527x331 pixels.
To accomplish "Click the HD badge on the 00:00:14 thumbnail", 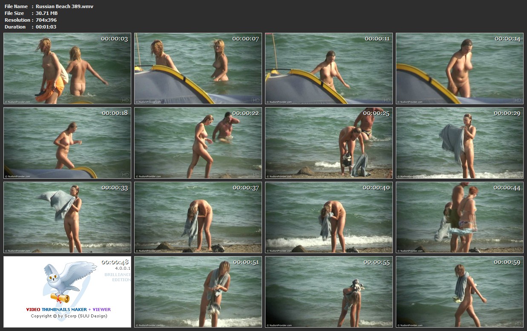I will point(517,100).
